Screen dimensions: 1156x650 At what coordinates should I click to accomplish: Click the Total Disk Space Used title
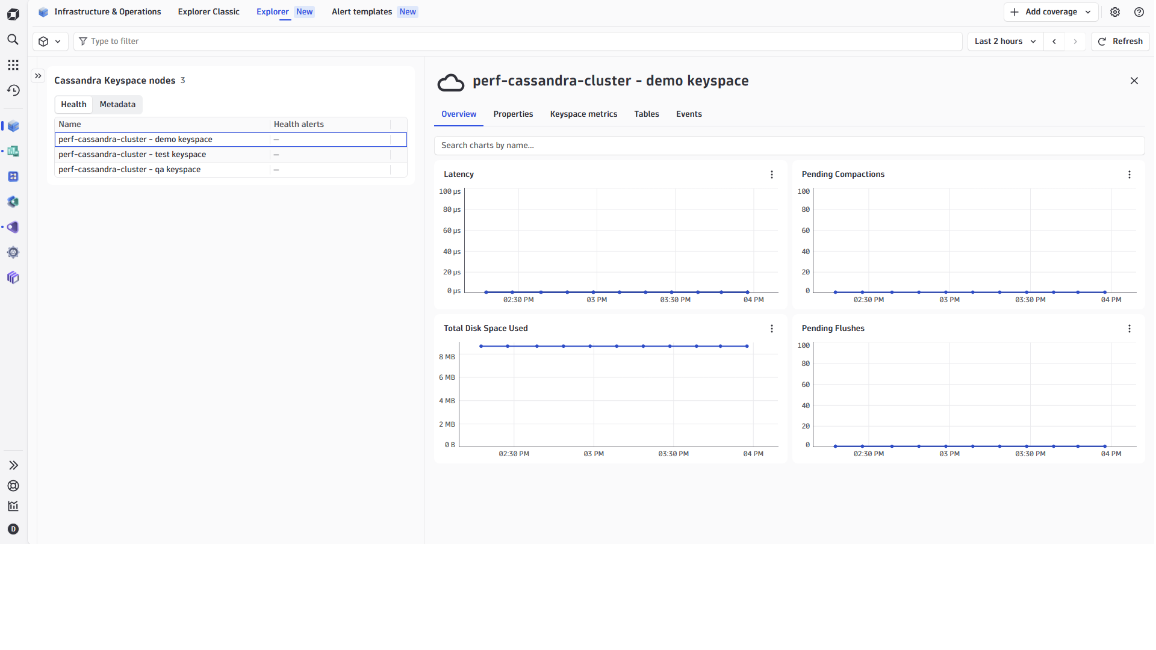[x=486, y=329]
